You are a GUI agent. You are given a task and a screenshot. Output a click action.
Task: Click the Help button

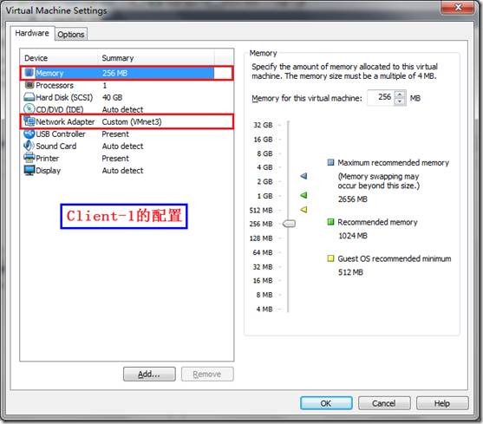pyautogui.click(x=442, y=403)
